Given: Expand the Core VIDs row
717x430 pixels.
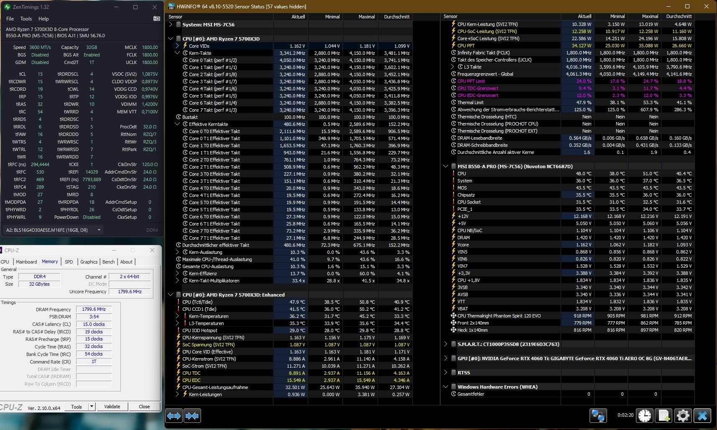Looking at the screenshot, I should 177,46.
